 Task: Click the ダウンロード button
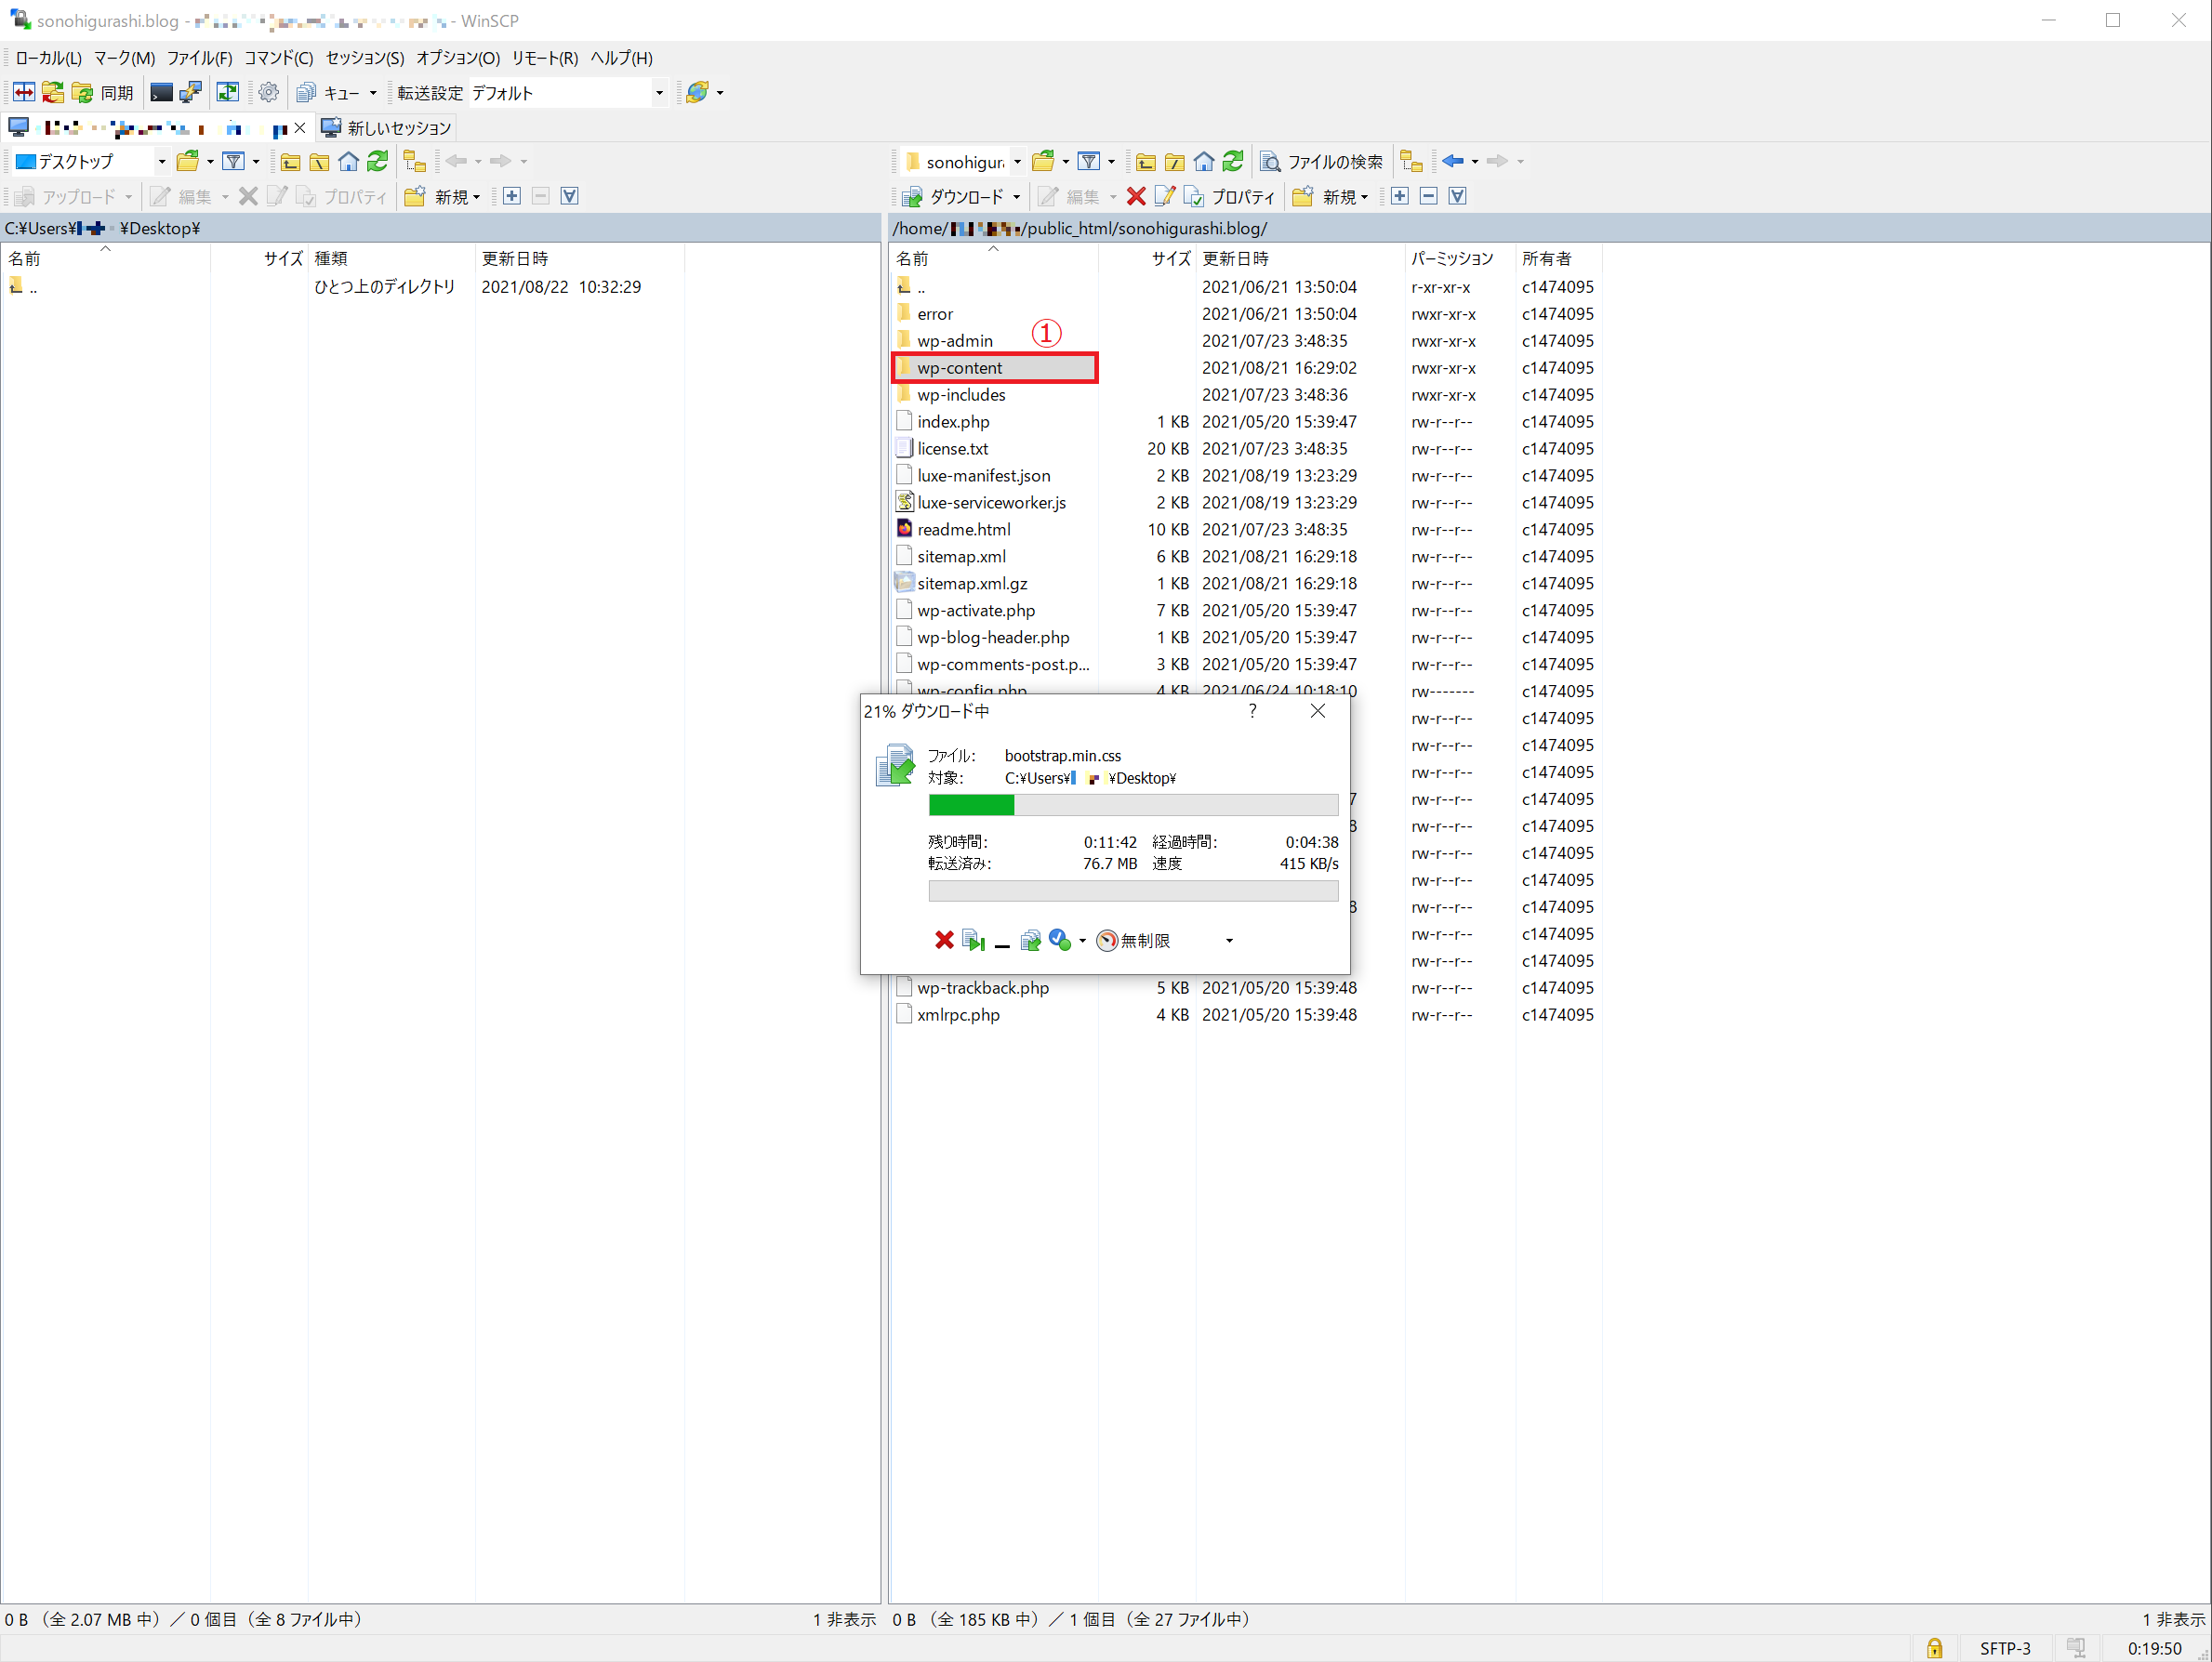(x=953, y=196)
